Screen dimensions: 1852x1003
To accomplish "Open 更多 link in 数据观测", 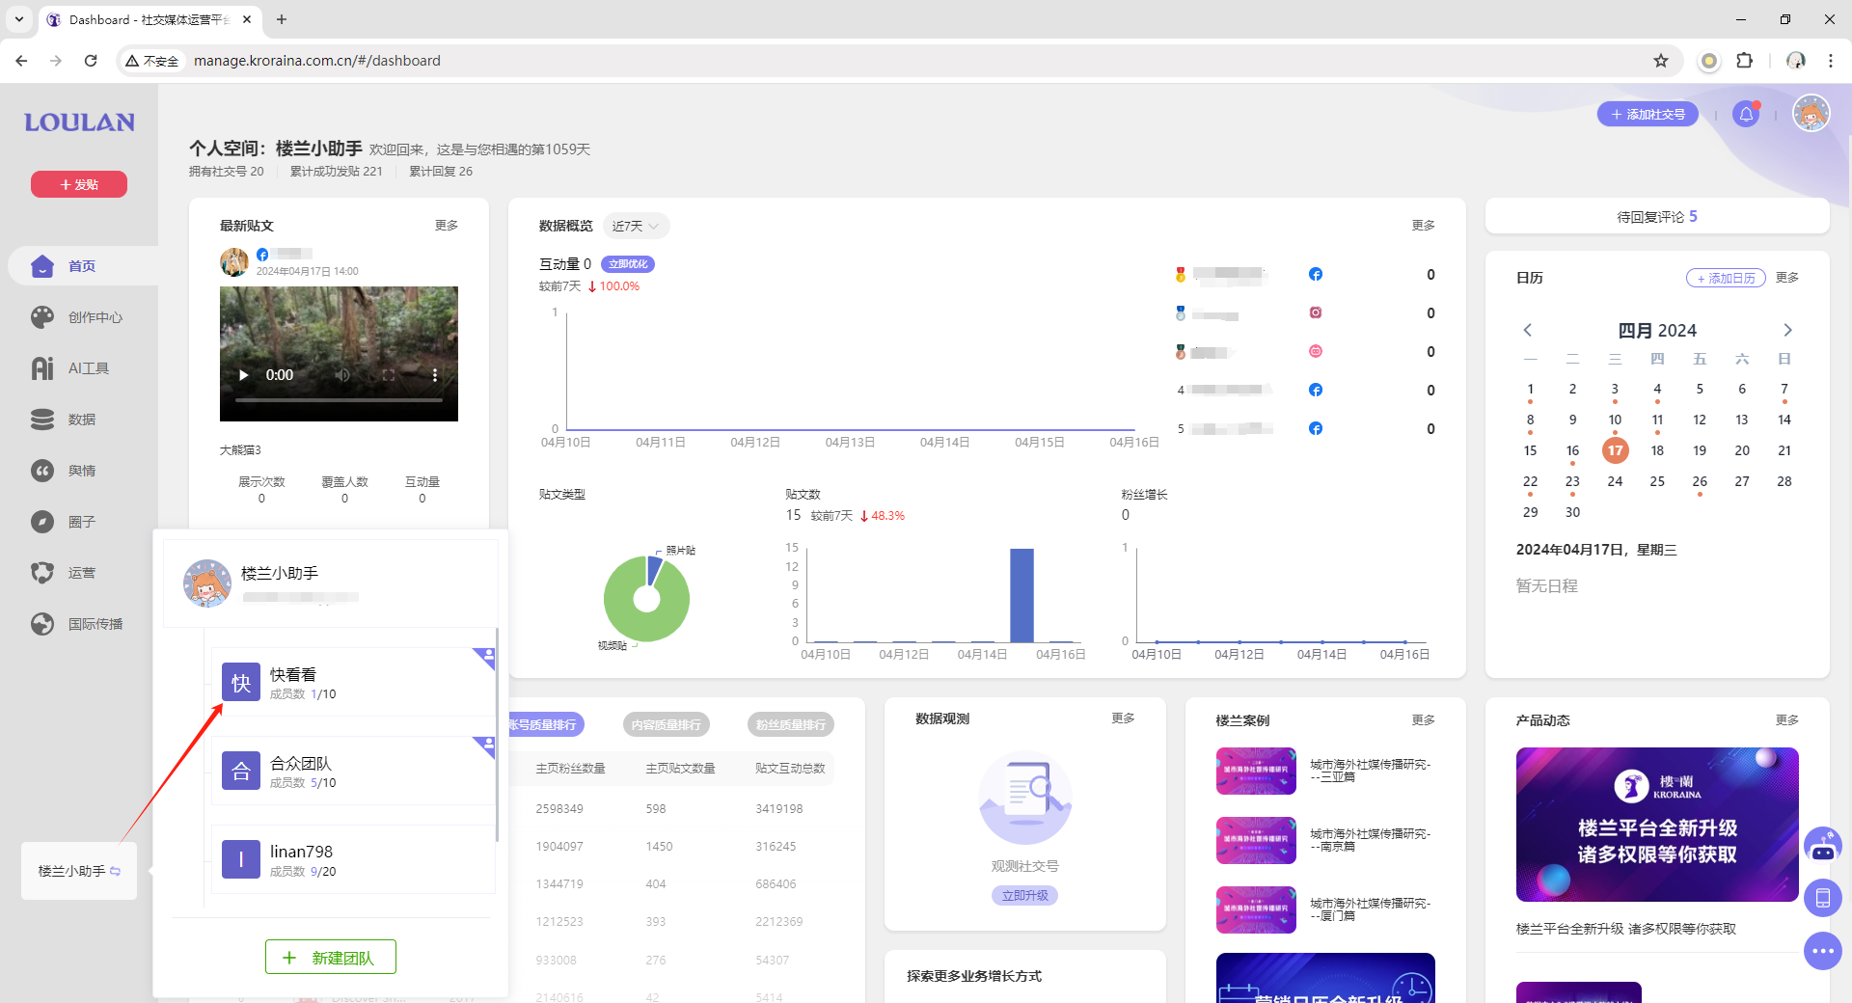I will click(x=1123, y=718).
